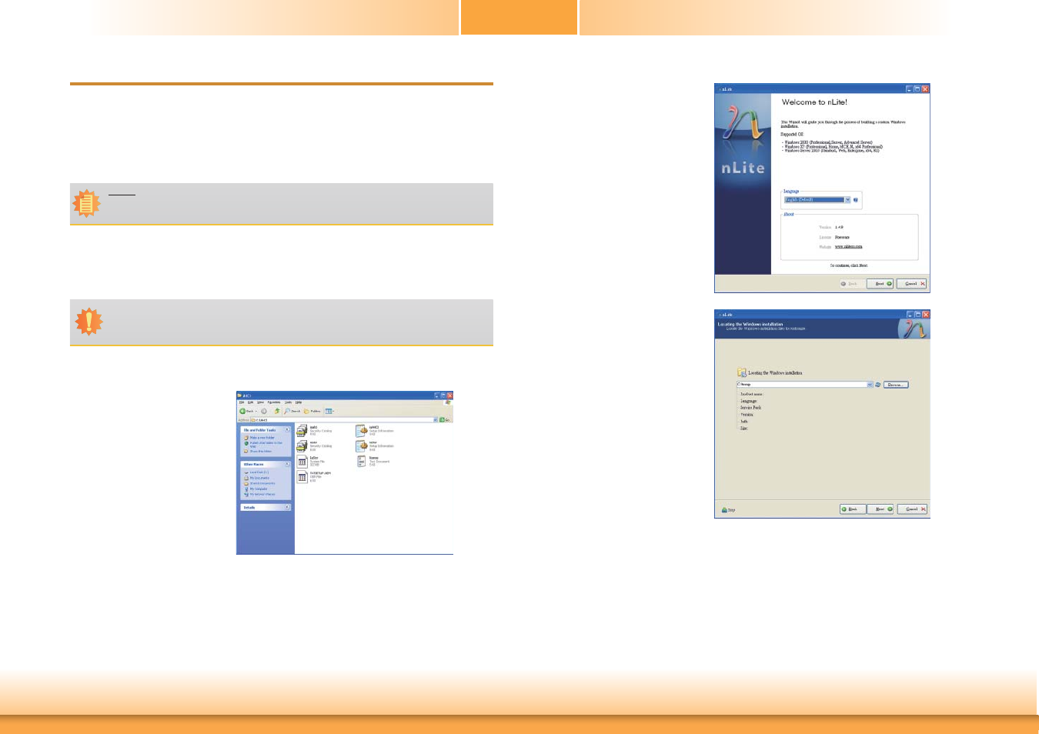Image resolution: width=1039 pixels, height=734 pixels.
Task: Click the Go button beside address bar
Action: [x=445, y=420]
